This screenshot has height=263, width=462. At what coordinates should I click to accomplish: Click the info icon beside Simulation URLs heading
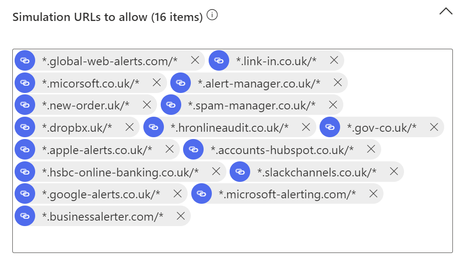point(212,15)
